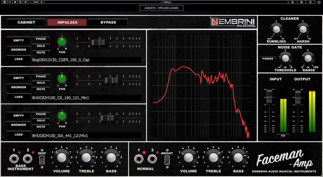Click the Nembrini Audio logo
The image size is (323, 177).
point(233,22)
